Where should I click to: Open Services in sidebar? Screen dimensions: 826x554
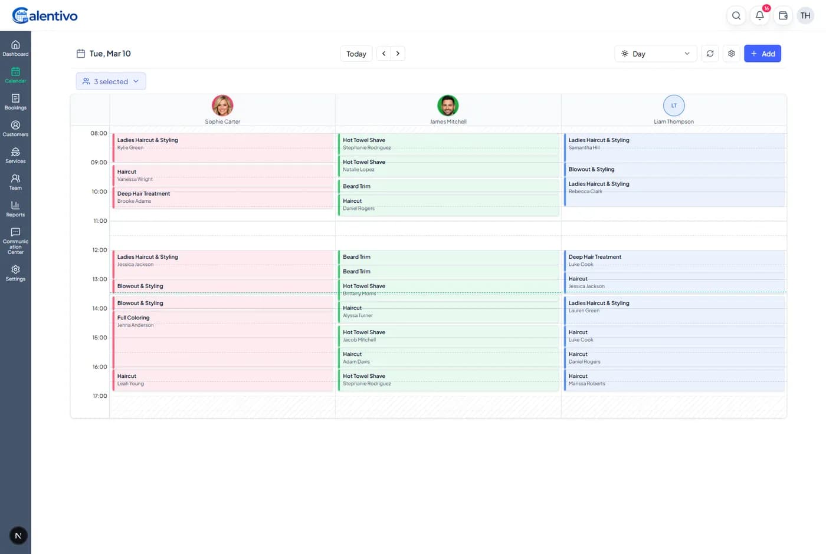15,156
